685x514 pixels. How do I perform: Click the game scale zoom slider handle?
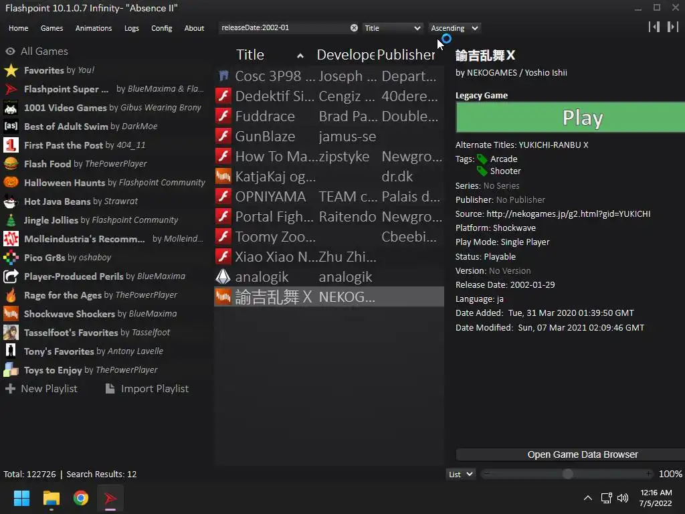coord(567,475)
